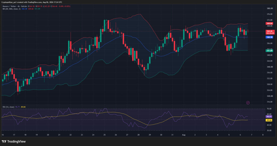Click the red 369.66 price axis tag
Image resolution: width=277 pixels, height=146 pixels.
pyautogui.click(x=270, y=23)
